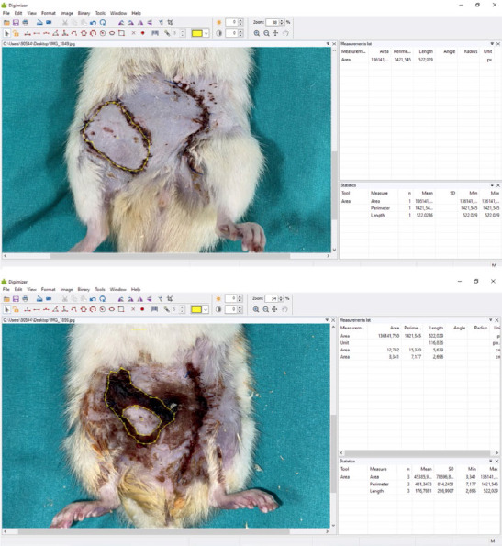Choose the red dot marker tool in the upper window
Viewport: 502px width, 546px height.
coord(143,33)
